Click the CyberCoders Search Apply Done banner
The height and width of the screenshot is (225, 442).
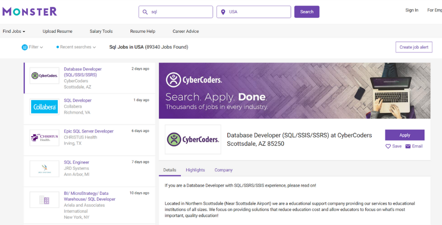pyautogui.click(x=295, y=90)
